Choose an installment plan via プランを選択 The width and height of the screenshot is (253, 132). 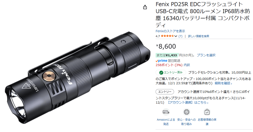(206, 55)
